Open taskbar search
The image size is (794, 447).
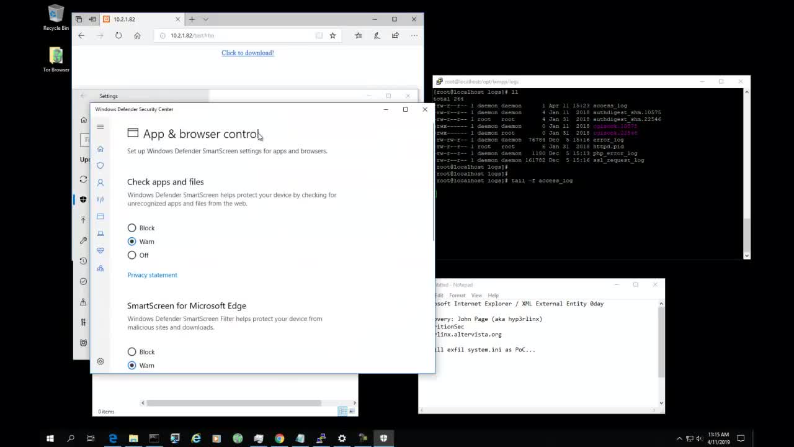click(71, 438)
